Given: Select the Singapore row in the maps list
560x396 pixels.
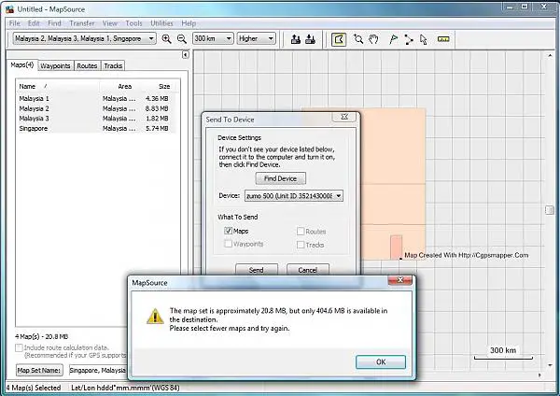Looking at the screenshot, I should (x=96, y=128).
